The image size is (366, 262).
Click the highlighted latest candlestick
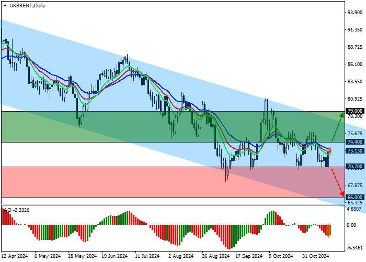pos(330,151)
